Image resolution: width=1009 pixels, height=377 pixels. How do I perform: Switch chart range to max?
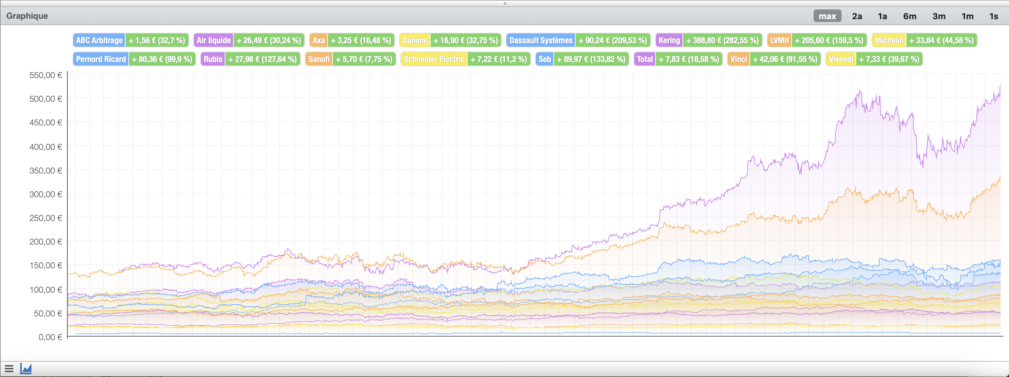coord(827,16)
